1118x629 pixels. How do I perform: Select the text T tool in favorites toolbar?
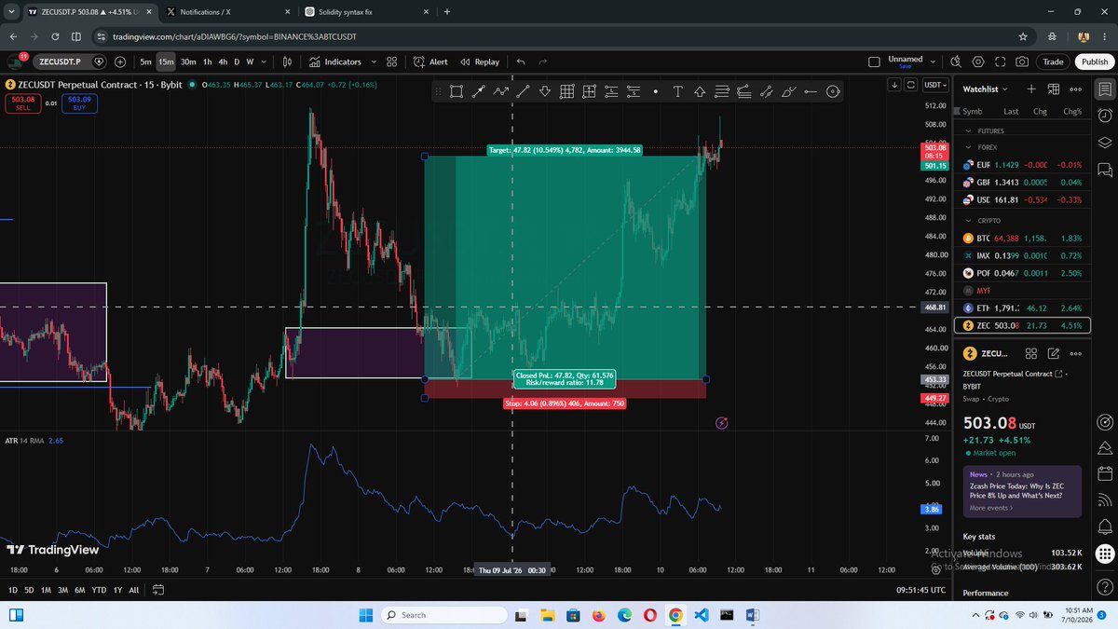(677, 91)
